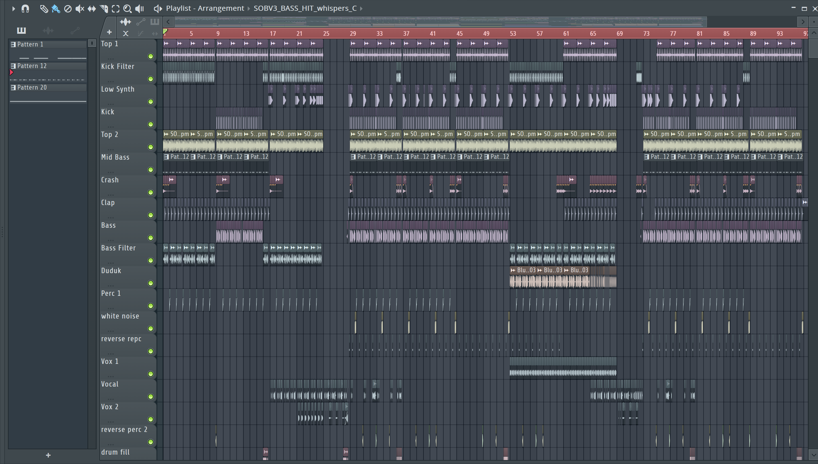This screenshot has height=464, width=818.
Task: Mute the reverse perc 2 track
Action: tap(151, 442)
